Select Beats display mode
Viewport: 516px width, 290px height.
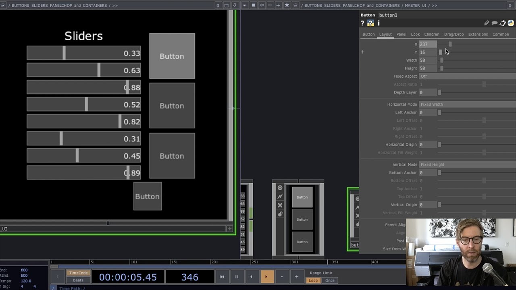[x=78, y=280]
